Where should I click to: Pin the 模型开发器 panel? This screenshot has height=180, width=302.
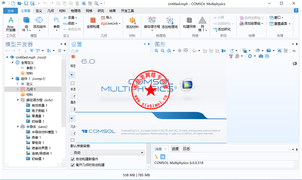(65, 44)
